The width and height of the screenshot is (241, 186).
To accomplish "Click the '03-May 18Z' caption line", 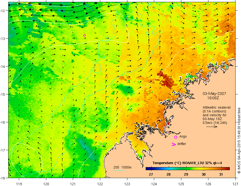I will 212,119.
